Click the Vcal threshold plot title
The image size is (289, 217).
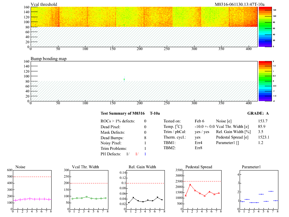coord(44,5)
